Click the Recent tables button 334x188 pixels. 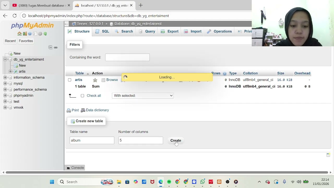coord(10,41)
